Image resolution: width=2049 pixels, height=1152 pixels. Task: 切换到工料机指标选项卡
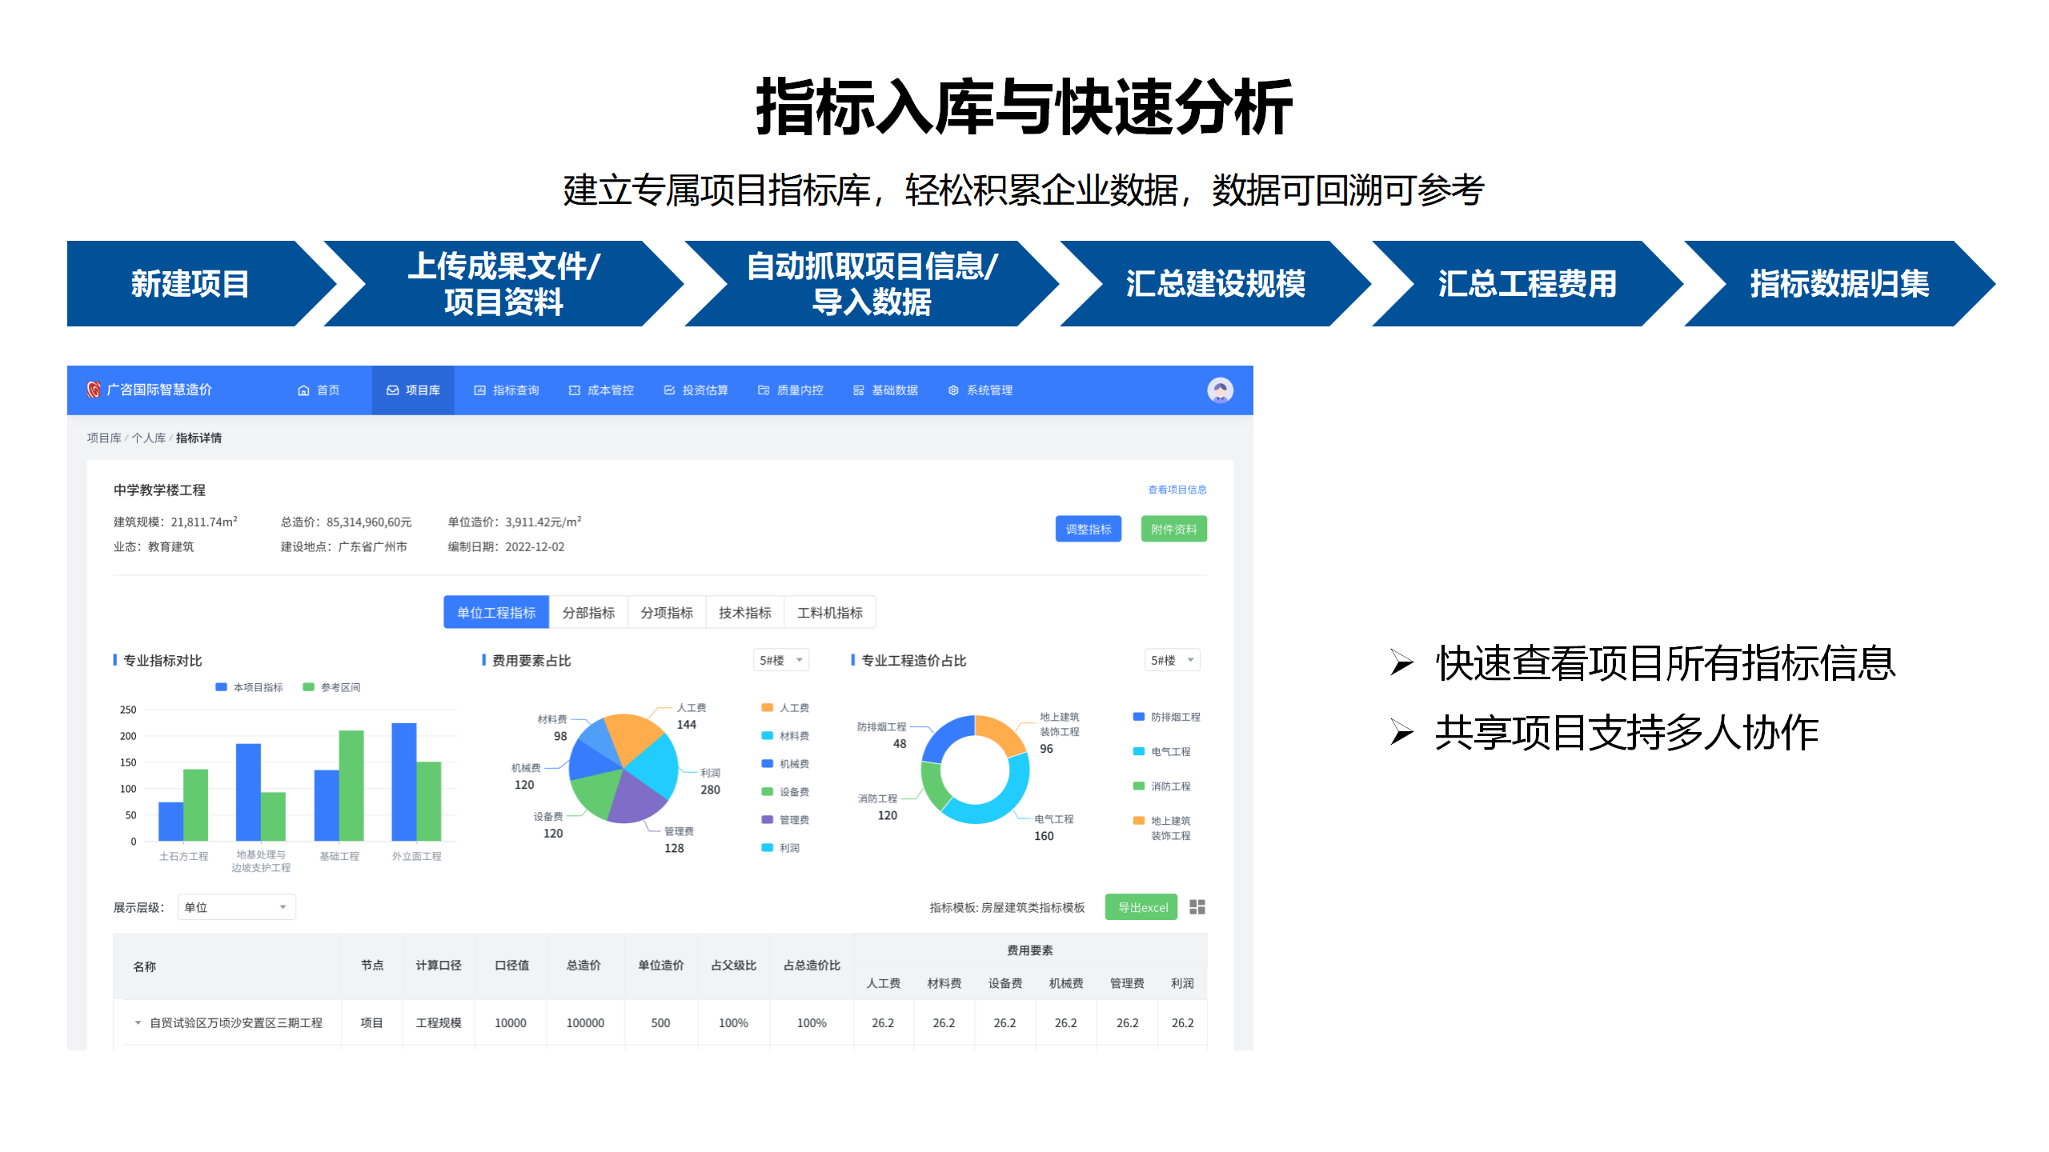coord(830,612)
